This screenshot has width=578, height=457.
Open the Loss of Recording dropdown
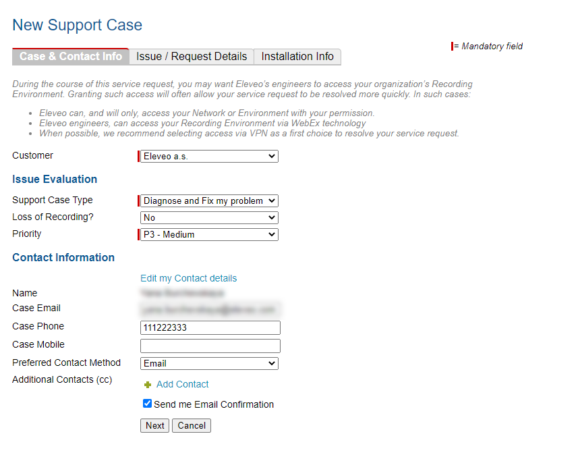[209, 218]
